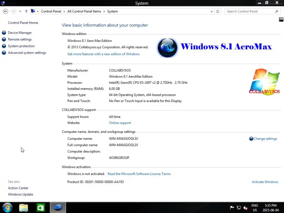Read the Microsoft Software License Terms

pyautogui.click(x=139, y=174)
